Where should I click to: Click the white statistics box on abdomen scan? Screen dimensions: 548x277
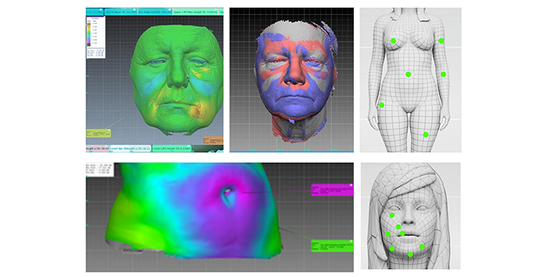click(x=99, y=169)
